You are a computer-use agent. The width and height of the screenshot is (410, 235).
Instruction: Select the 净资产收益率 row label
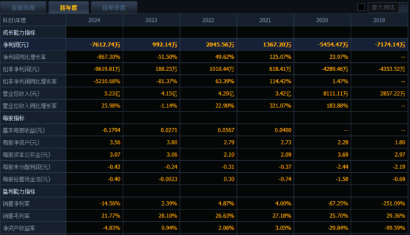click(19, 228)
